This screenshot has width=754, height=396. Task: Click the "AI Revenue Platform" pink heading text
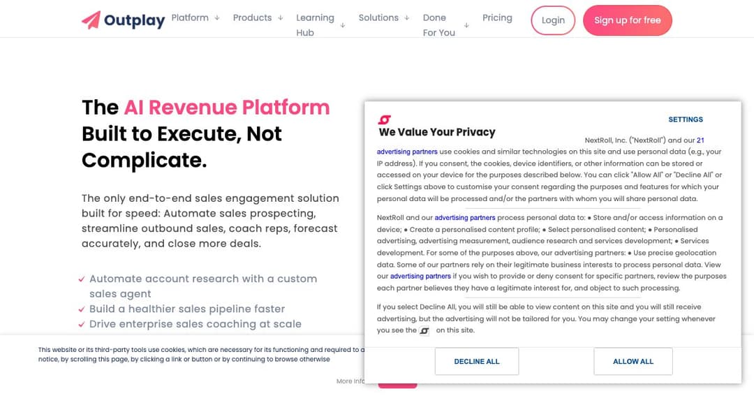[x=227, y=108]
